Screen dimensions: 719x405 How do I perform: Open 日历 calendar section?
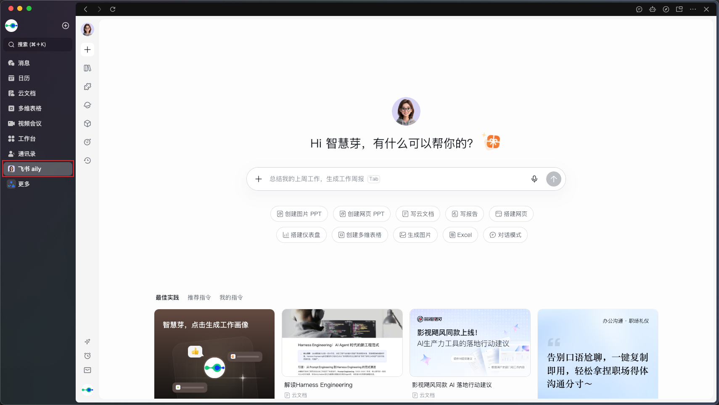click(x=38, y=78)
